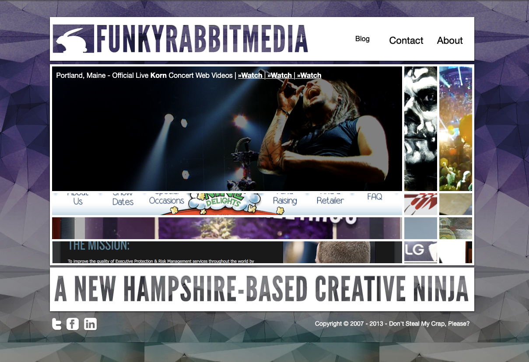Open the second »Watch concert link
The image size is (529, 362).
coord(280,75)
